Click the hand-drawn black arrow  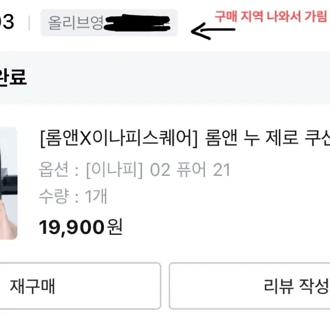click(x=213, y=31)
